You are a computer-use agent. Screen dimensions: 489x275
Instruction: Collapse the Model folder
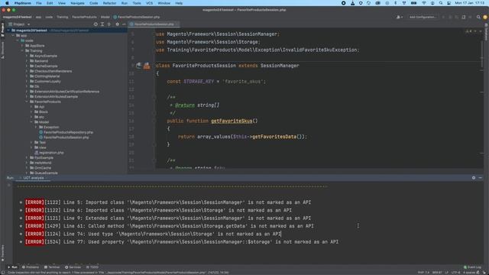[x=31, y=122]
